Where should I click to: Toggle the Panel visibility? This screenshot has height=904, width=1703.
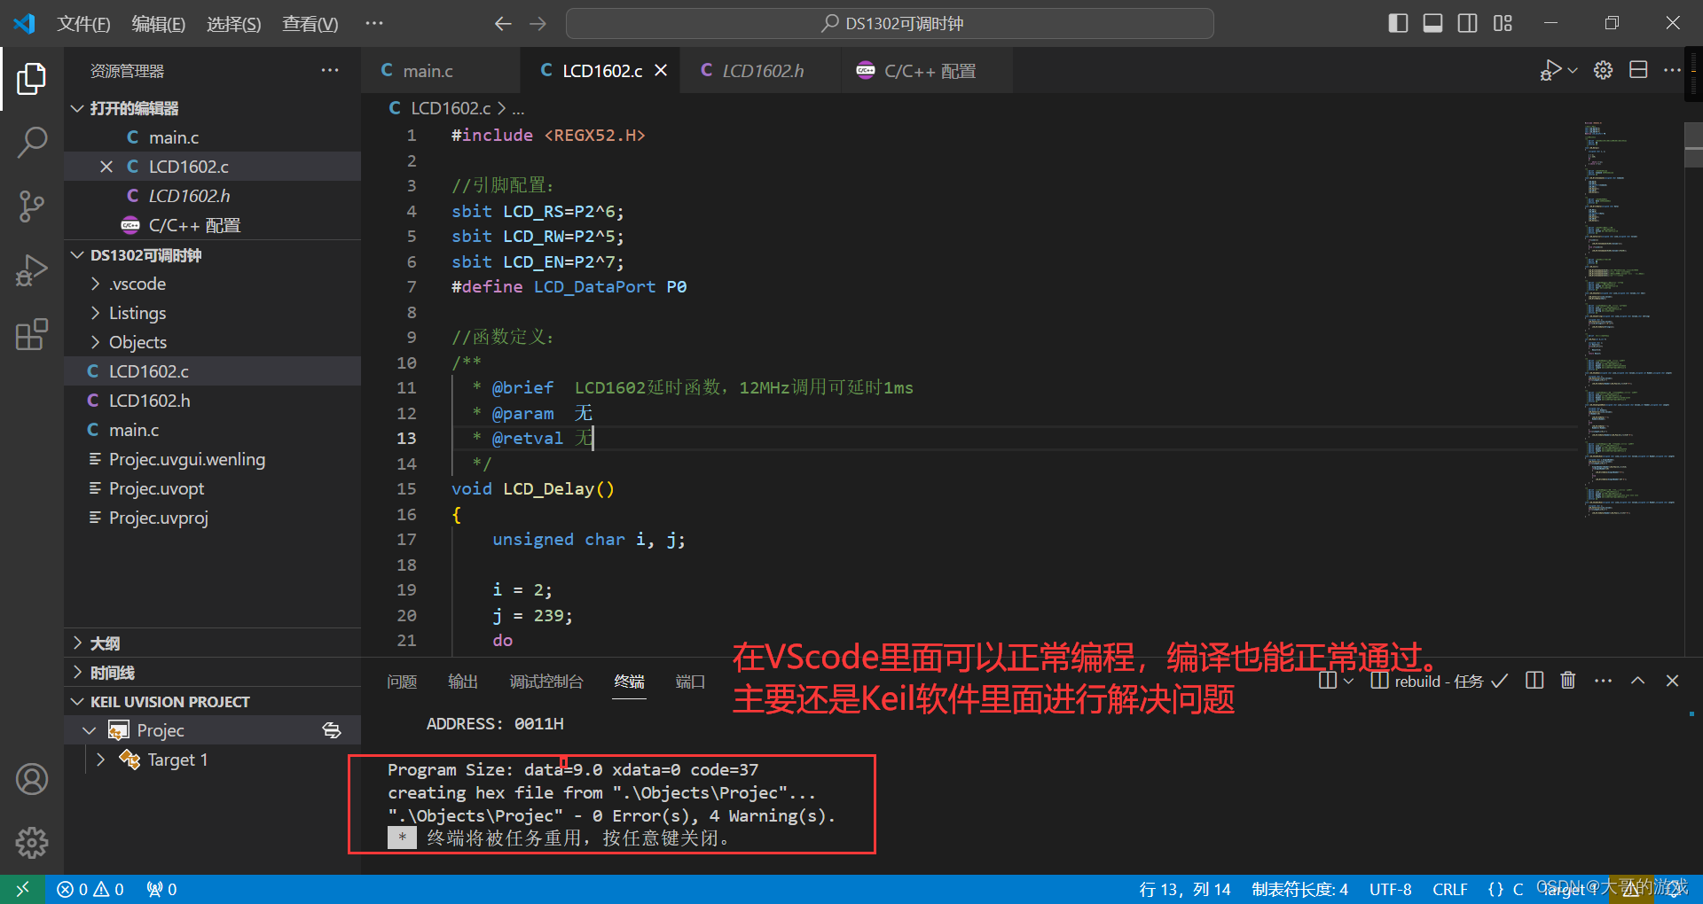coord(1432,23)
